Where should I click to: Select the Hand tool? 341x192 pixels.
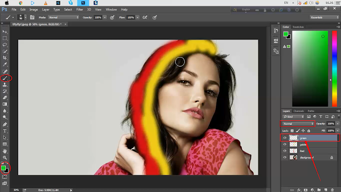coord(5,151)
